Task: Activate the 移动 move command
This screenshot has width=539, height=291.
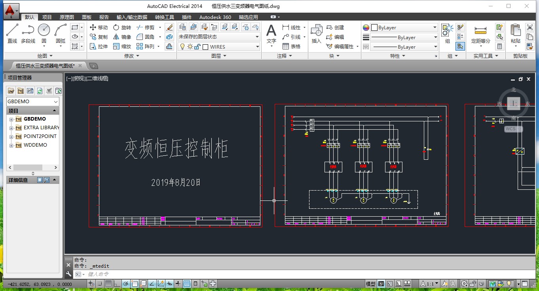Action: click(x=99, y=27)
